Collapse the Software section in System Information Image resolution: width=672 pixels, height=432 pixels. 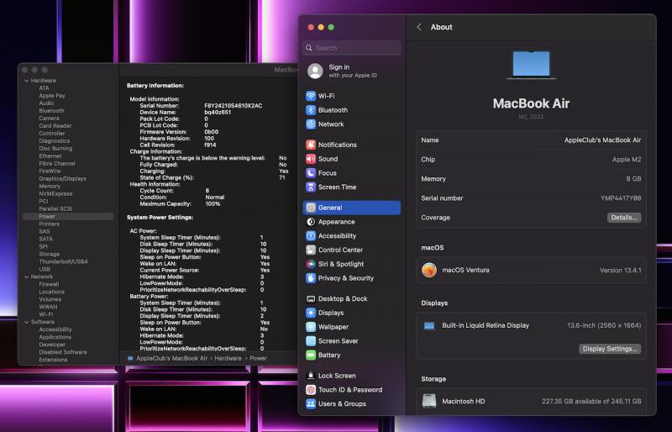tap(27, 322)
